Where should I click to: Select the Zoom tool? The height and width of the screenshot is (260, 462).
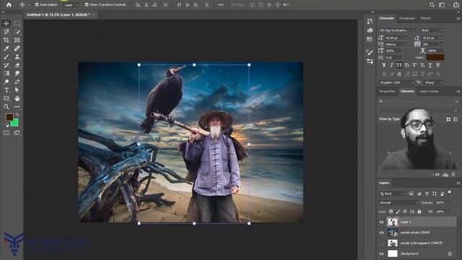6,107
